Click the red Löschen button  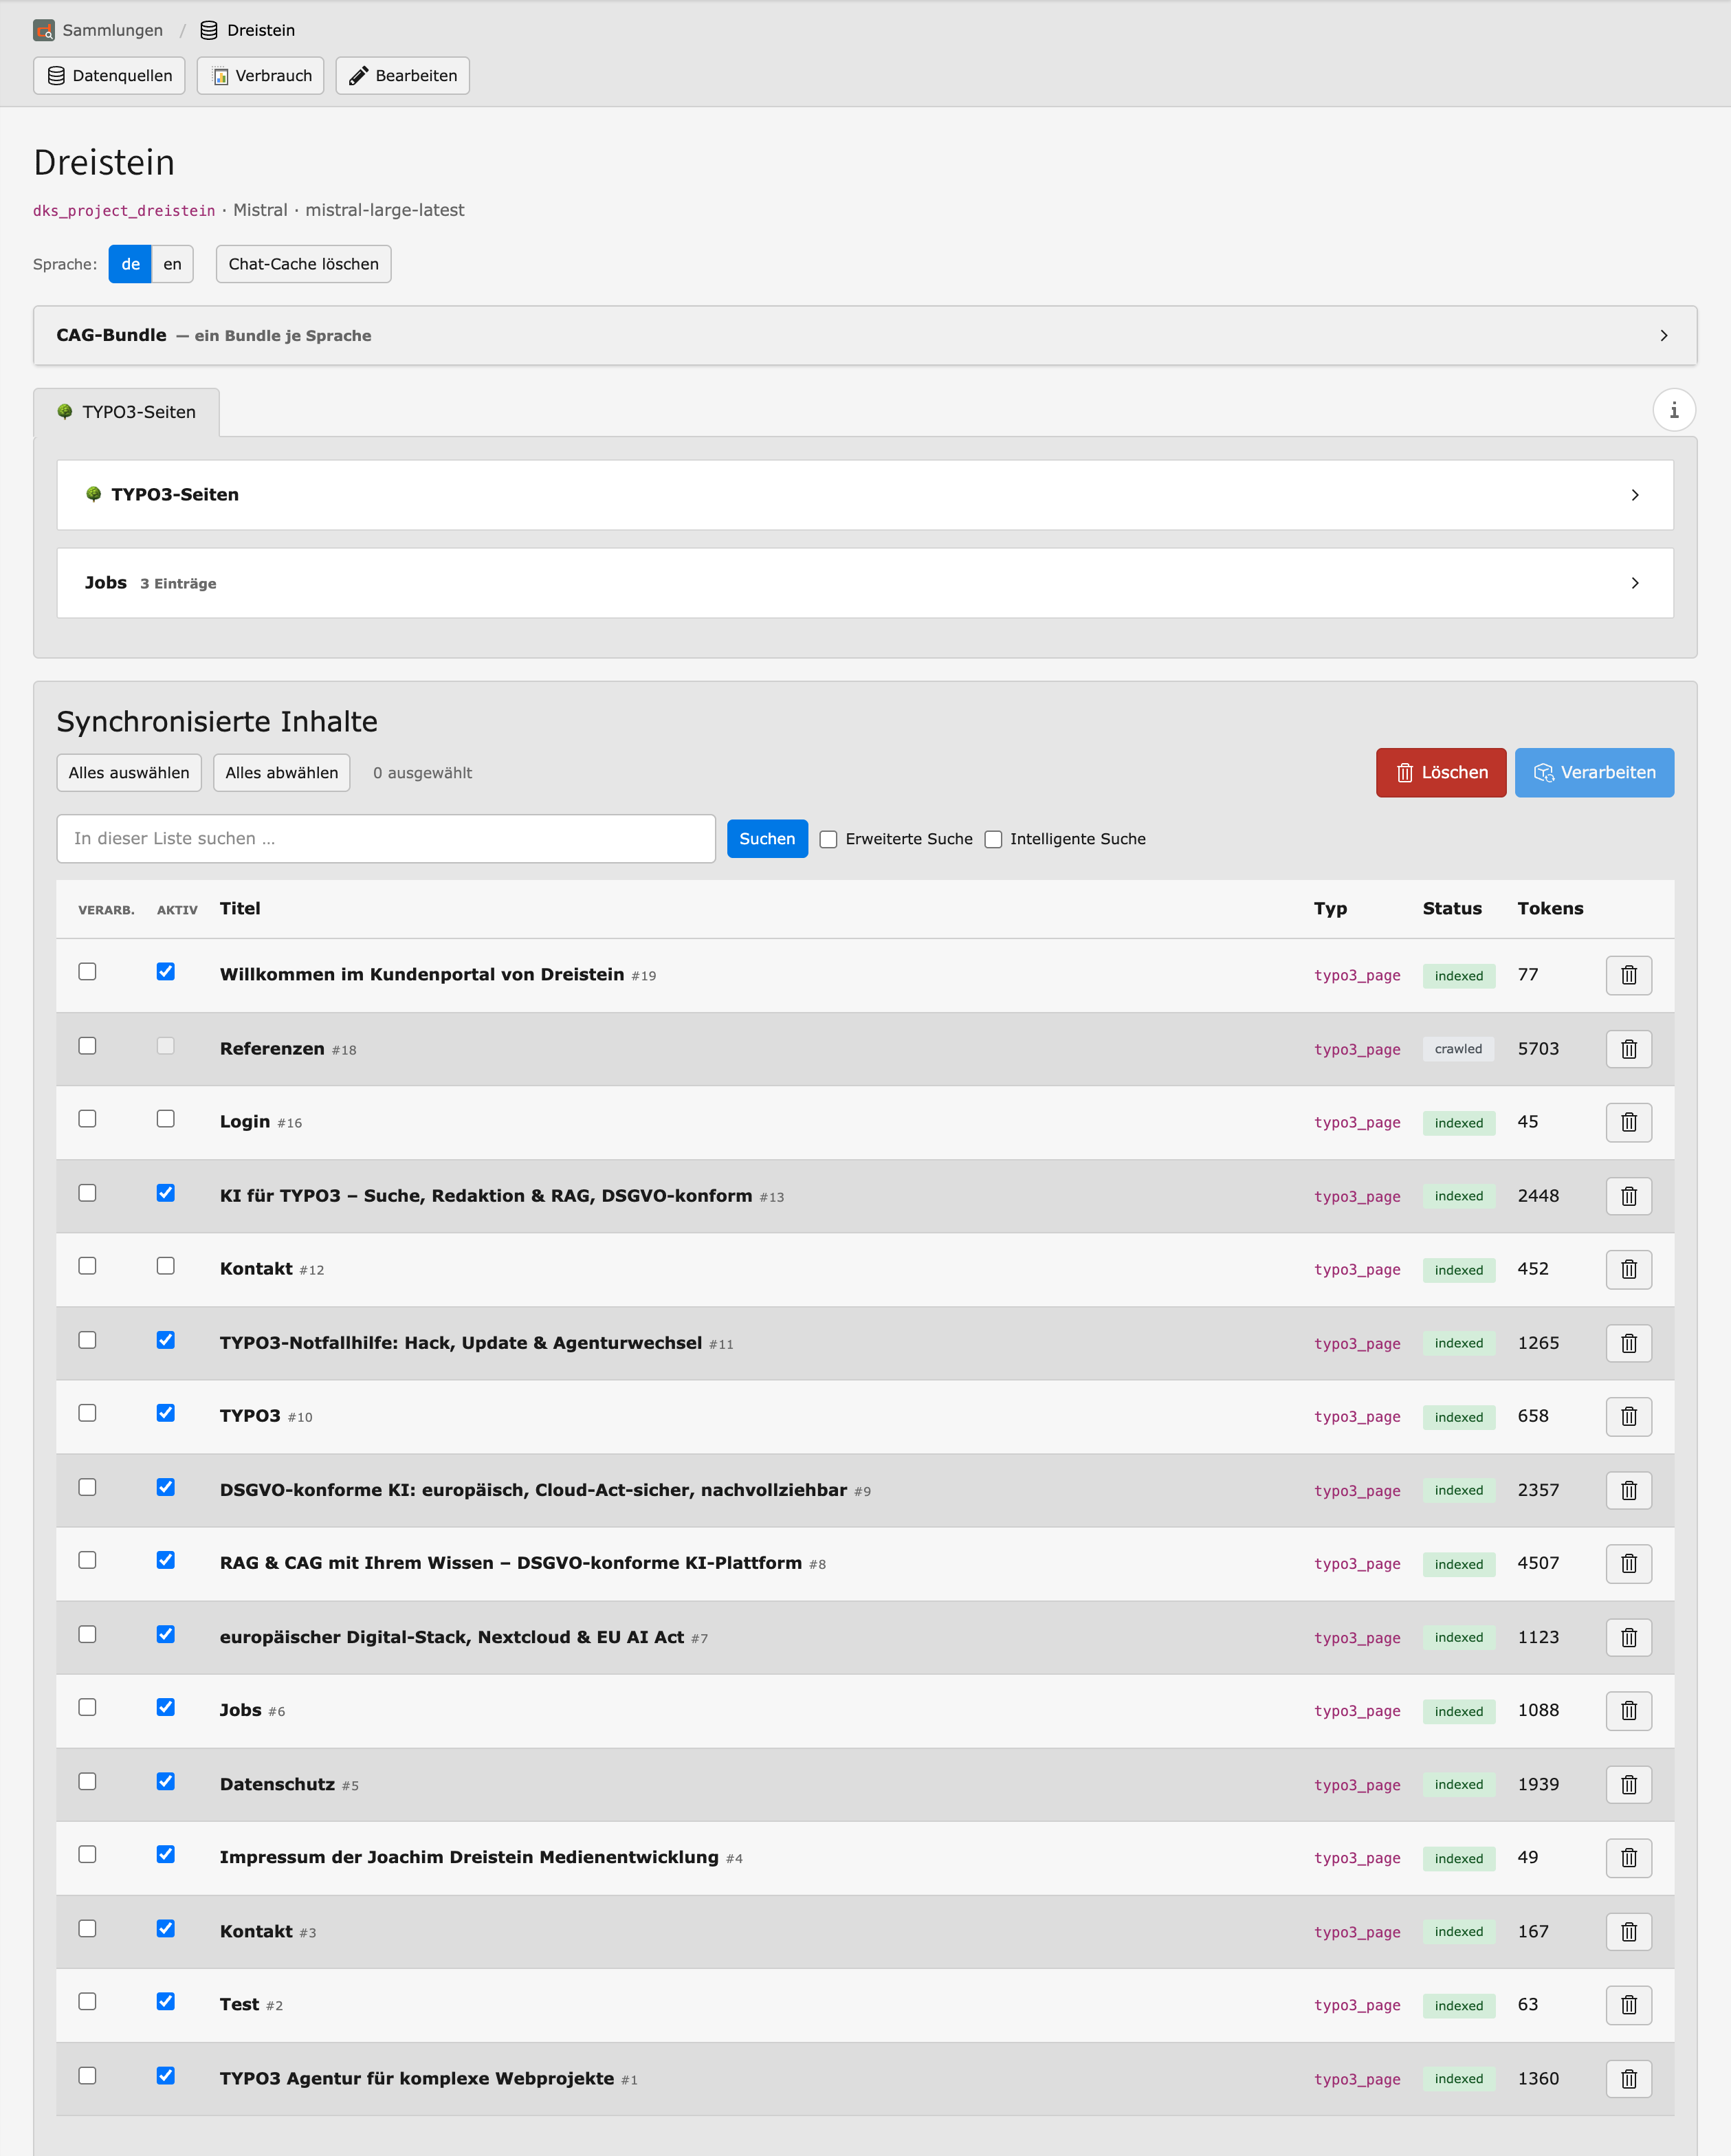click(x=1441, y=773)
